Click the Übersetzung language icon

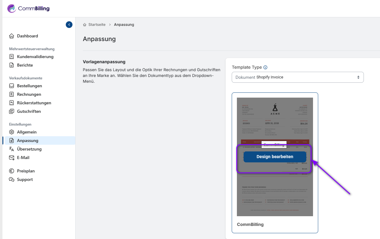click(x=12, y=149)
